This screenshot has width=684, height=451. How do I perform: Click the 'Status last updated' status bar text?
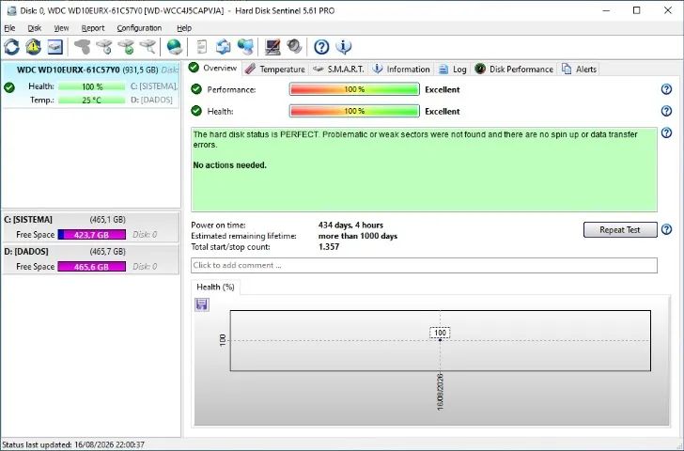73,444
